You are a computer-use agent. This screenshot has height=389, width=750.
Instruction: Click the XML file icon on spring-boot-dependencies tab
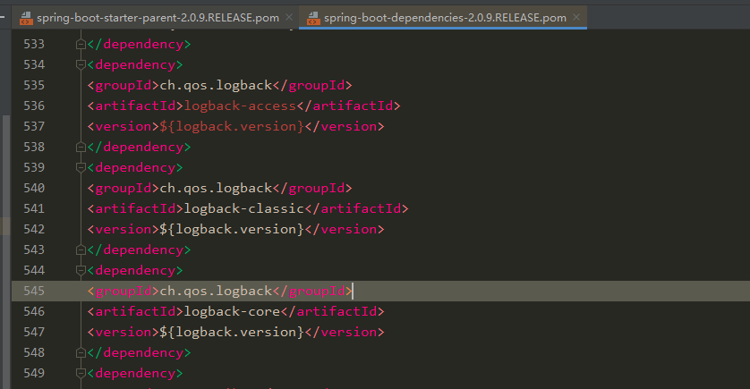coord(313,18)
